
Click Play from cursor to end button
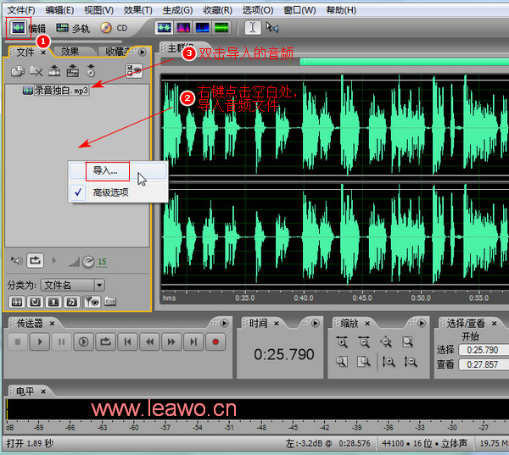[83, 341]
